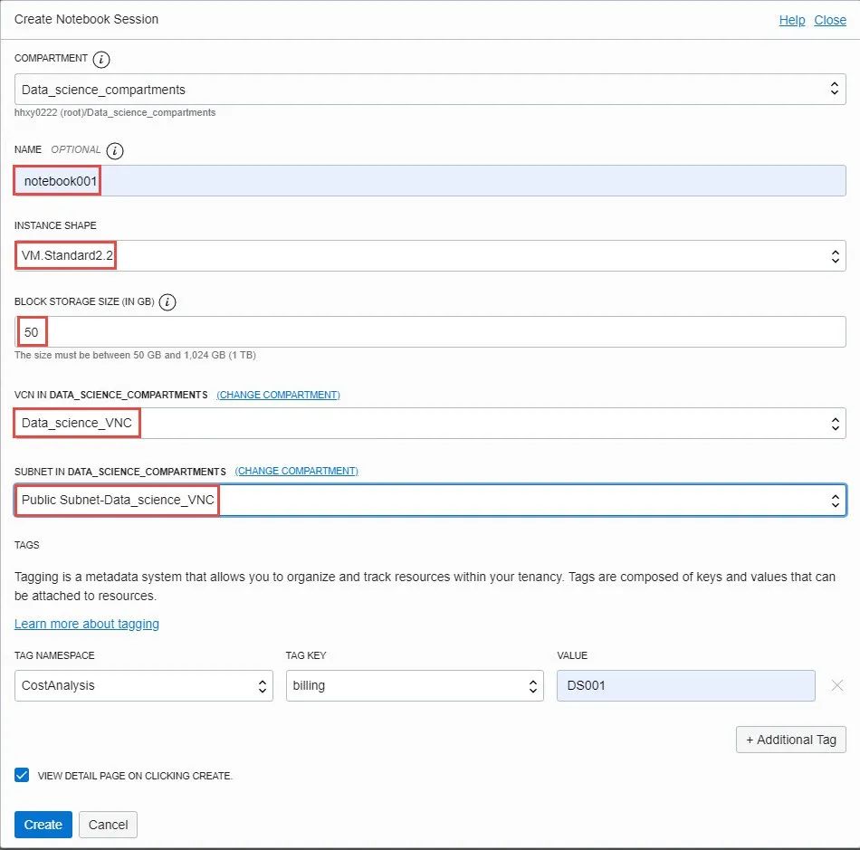
Task: Click the Compartment info icon
Action: 102,60
